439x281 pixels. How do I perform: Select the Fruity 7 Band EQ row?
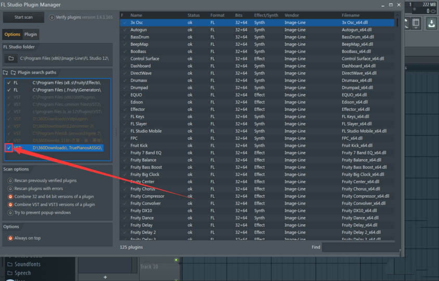[x=257, y=153]
